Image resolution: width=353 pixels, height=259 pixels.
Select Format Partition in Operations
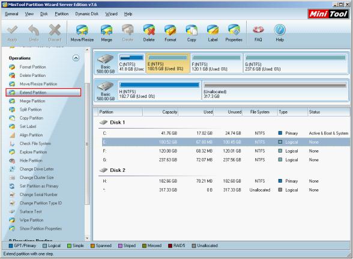pyautogui.click(x=32, y=67)
